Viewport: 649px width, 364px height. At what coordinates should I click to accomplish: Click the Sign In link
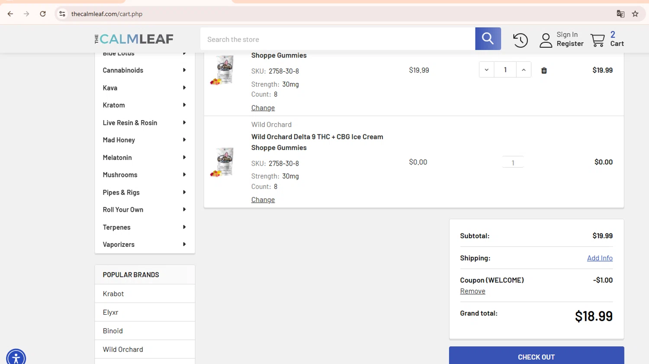pos(567,35)
